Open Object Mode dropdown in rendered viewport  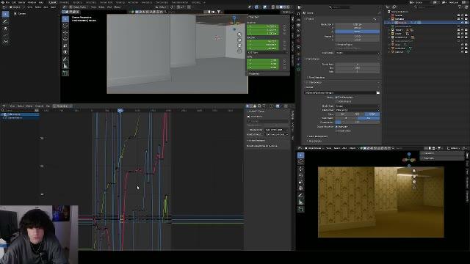pos(314,148)
